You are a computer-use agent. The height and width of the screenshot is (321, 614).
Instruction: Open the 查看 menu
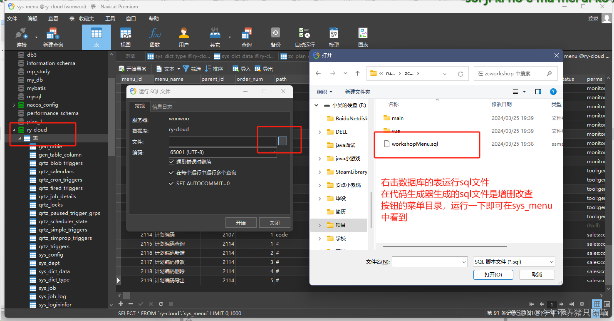pos(53,19)
